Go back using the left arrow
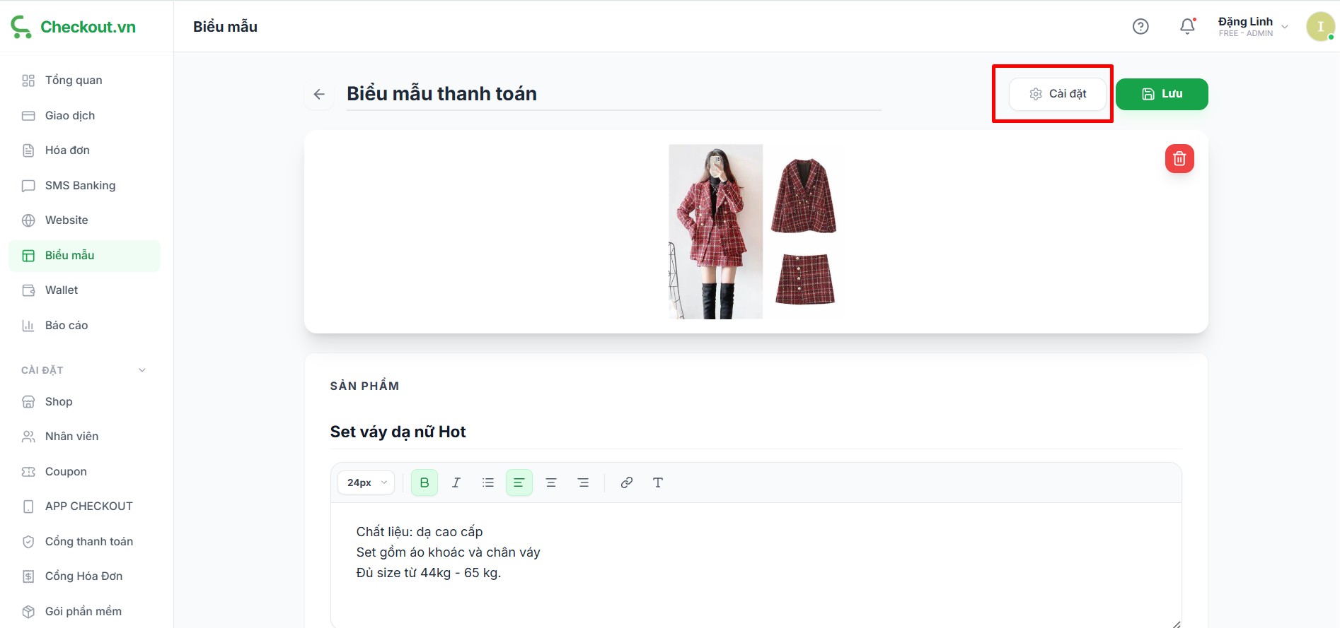Viewport: 1340px width, 628px height. point(319,94)
